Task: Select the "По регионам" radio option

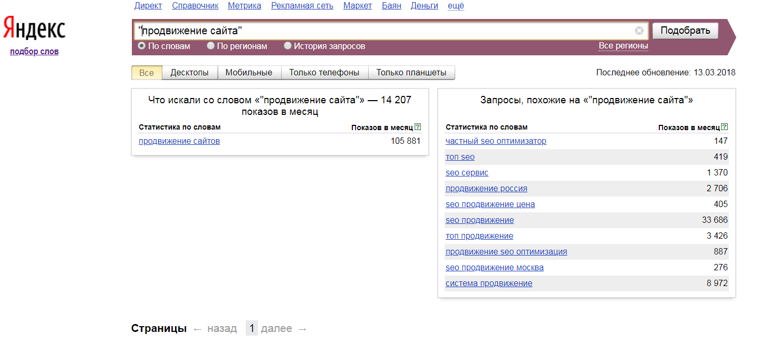Action: point(210,46)
